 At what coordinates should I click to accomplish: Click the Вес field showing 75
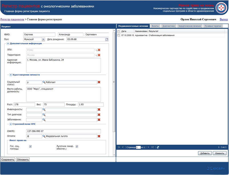(x=54, y=104)
